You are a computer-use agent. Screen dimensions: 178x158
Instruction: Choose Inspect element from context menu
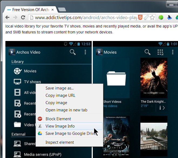coord(69,142)
